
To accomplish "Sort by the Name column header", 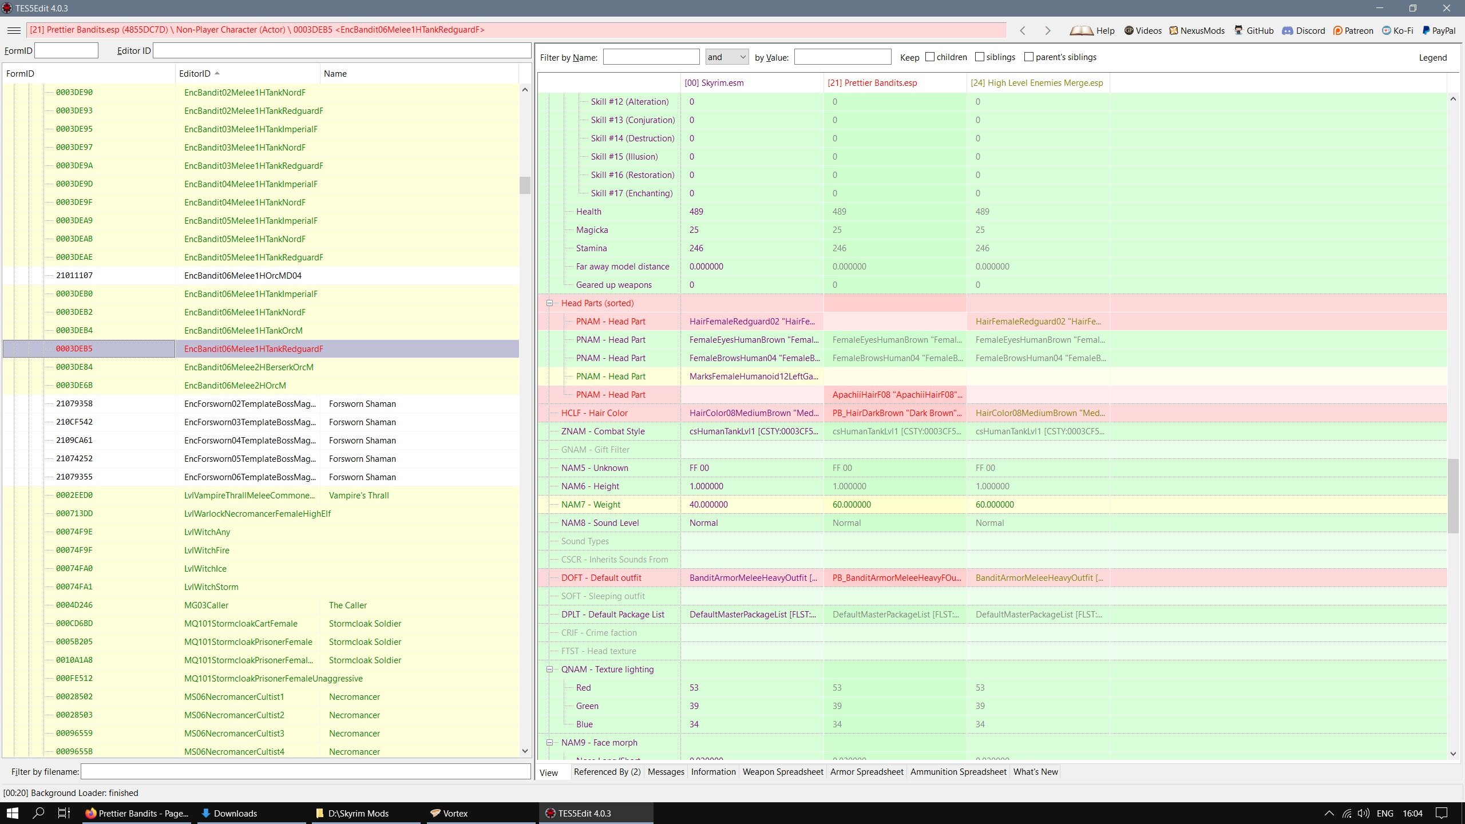I will tap(419, 73).
